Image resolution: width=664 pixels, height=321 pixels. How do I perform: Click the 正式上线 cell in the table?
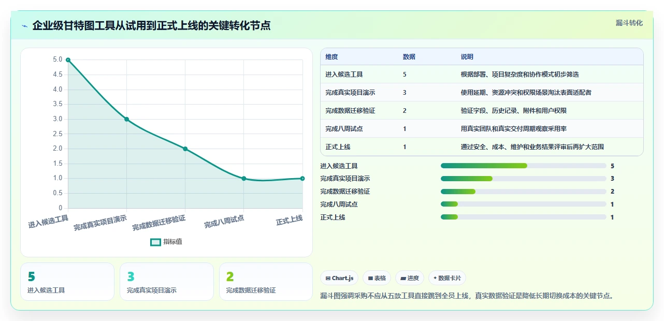(338, 147)
